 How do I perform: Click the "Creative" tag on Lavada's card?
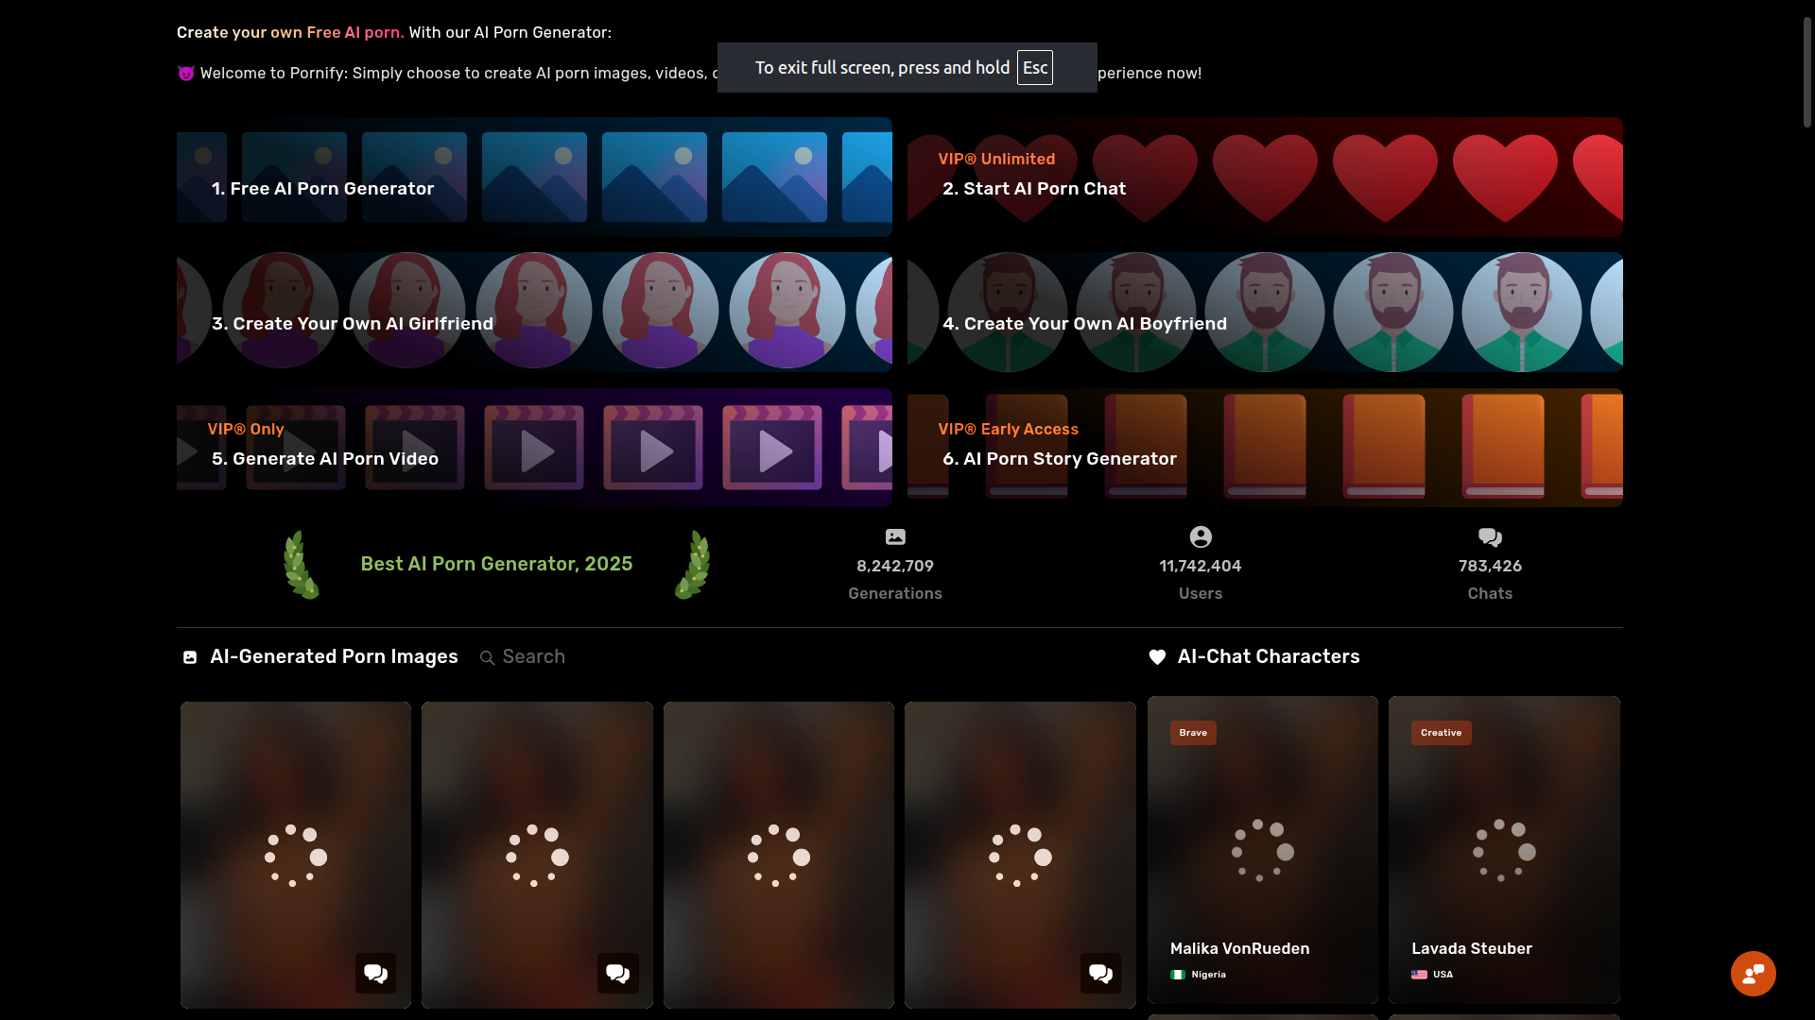click(x=1441, y=733)
